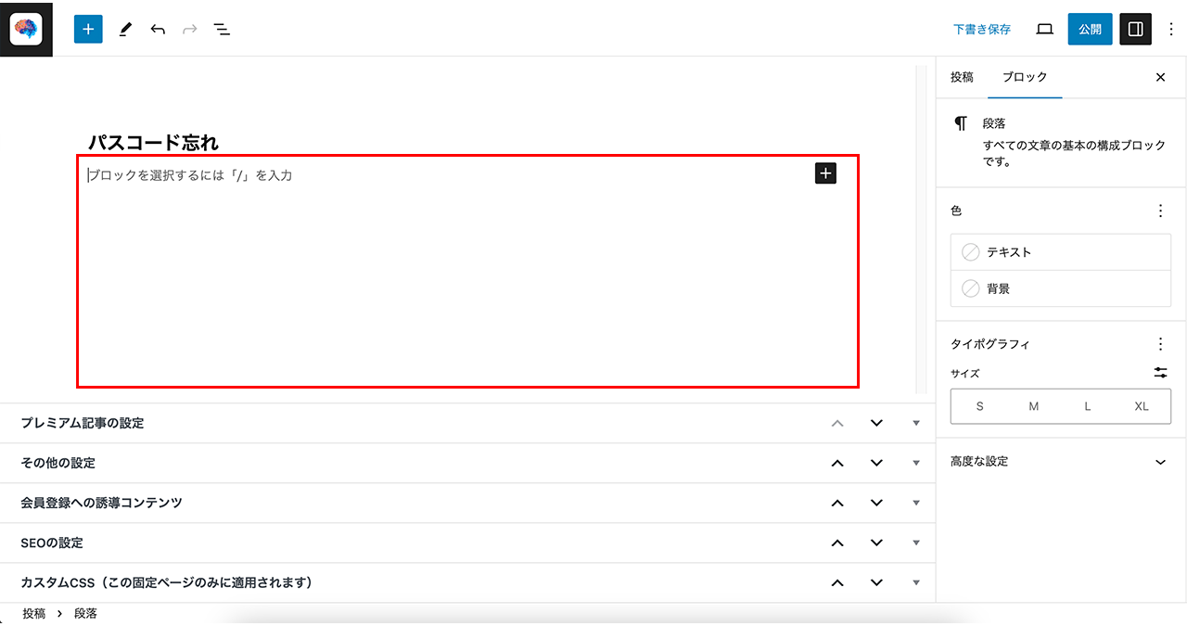Choose font size XL
Image resolution: width=1187 pixels, height=626 pixels.
tap(1142, 406)
